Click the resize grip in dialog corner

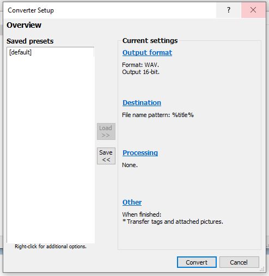pyautogui.click(x=262, y=269)
